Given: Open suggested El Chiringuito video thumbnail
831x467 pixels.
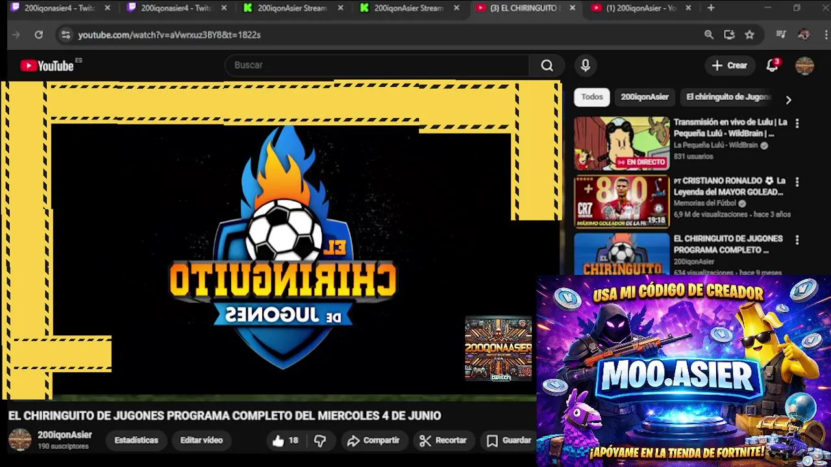Looking at the screenshot, I should click(621, 254).
